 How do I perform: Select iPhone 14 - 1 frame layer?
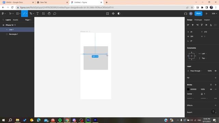(x=17, y=25)
